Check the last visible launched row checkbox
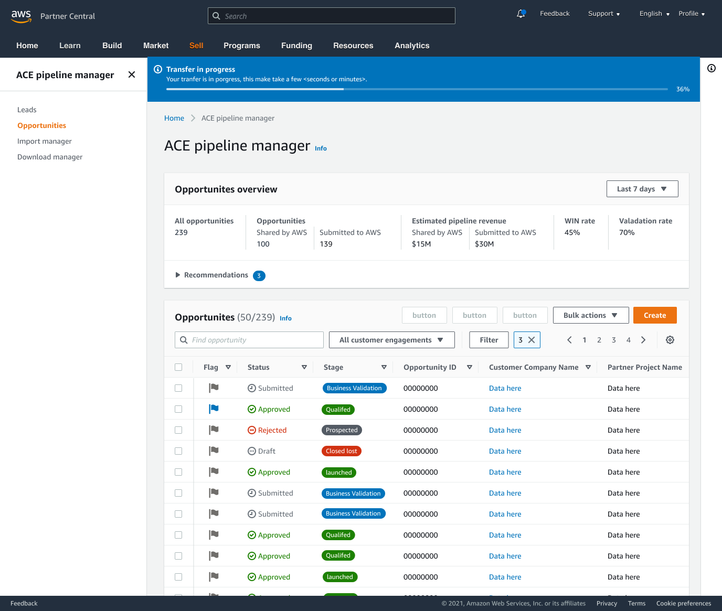The height and width of the screenshot is (611, 722). pos(178,577)
